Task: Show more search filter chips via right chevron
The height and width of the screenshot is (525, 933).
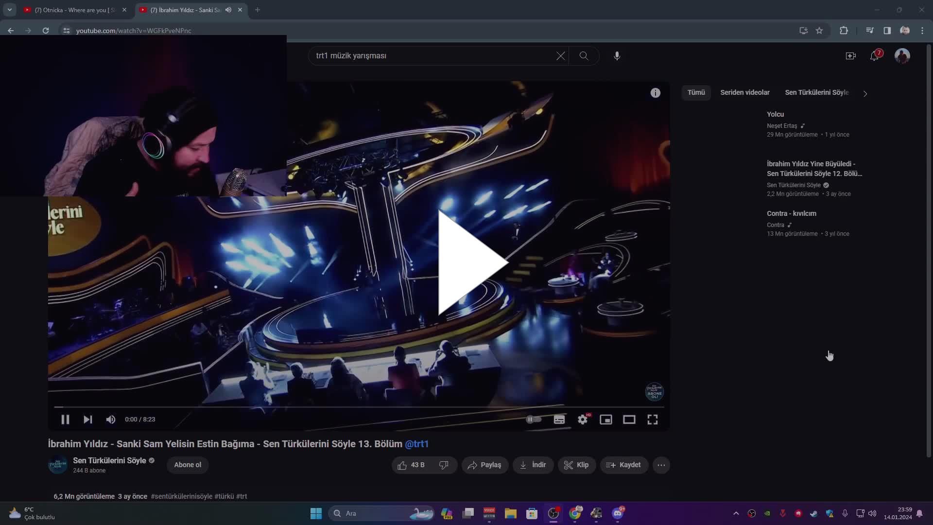Action: [x=865, y=93]
